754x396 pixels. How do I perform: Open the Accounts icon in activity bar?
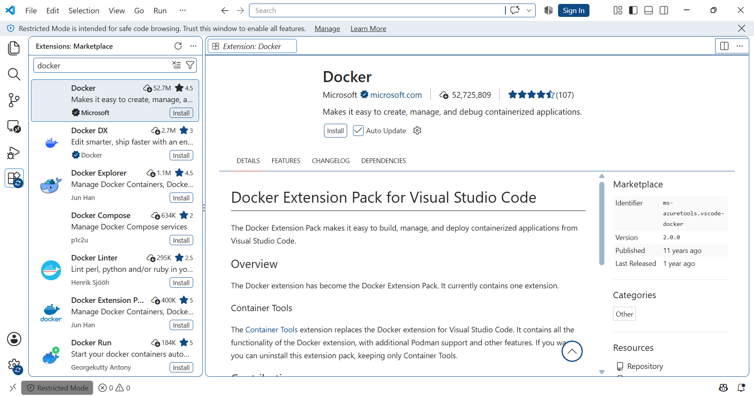point(14,339)
